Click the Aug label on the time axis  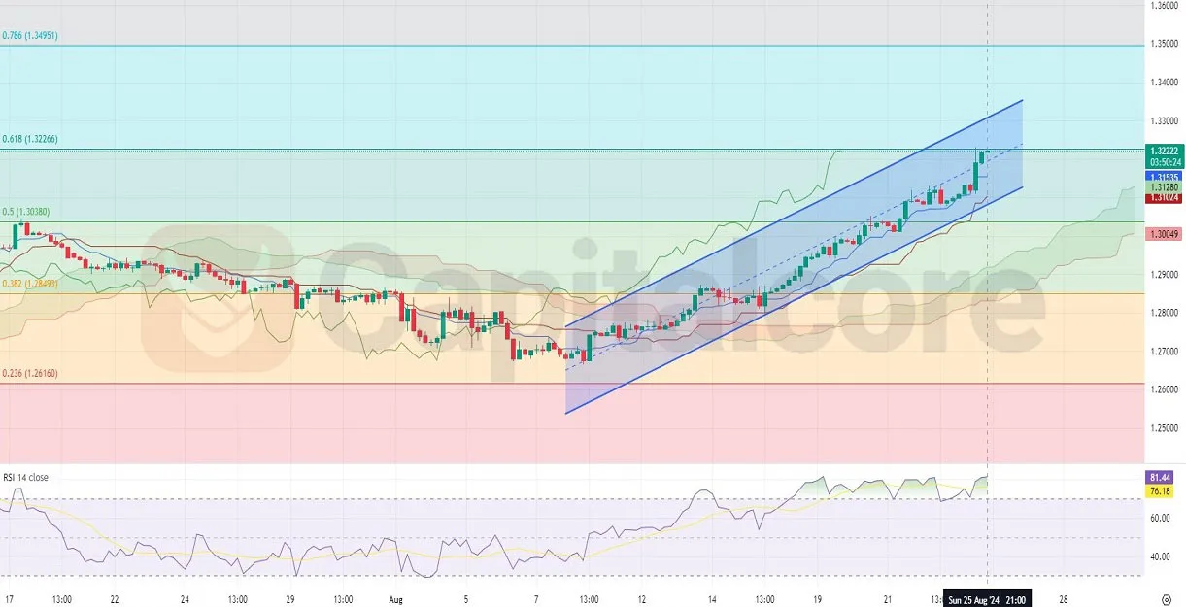coord(394,600)
